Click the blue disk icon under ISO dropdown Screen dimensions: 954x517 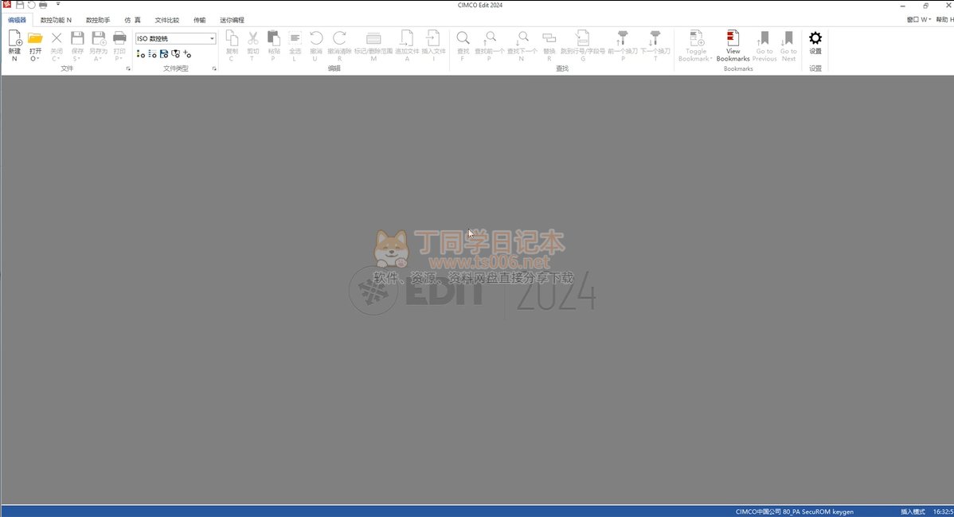point(164,54)
